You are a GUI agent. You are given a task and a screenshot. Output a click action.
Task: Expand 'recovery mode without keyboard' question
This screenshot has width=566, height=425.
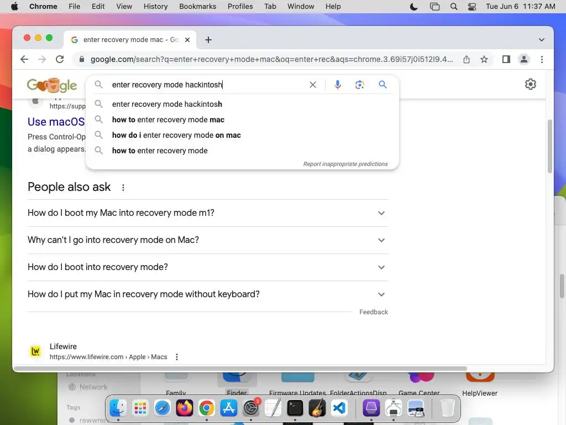coord(208,294)
